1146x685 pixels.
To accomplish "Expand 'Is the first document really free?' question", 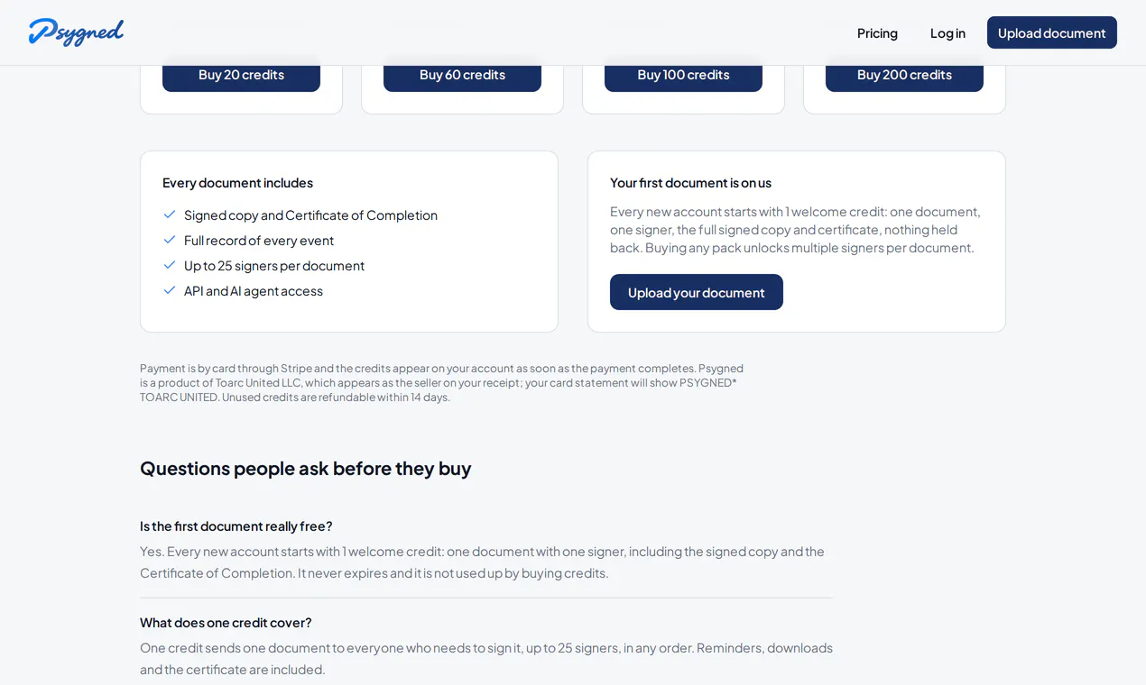I will [236, 525].
